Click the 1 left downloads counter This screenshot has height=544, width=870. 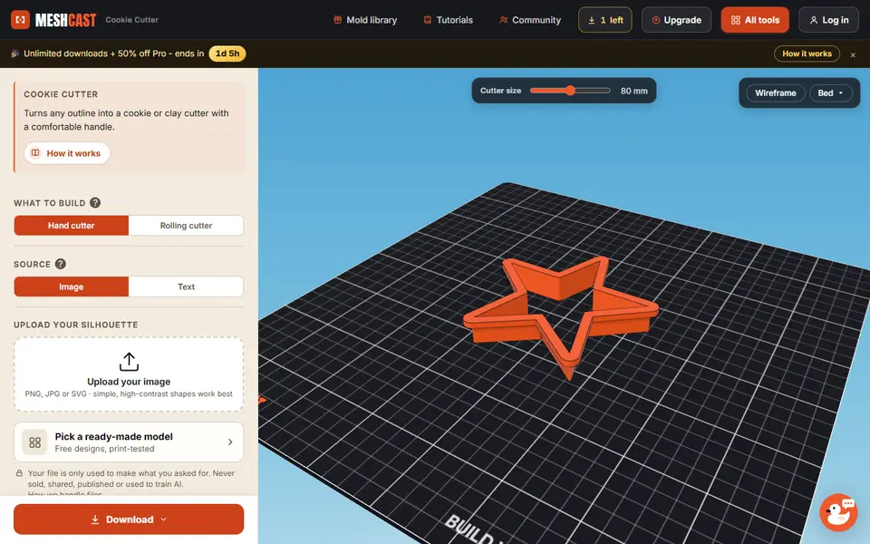click(x=604, y=20)
